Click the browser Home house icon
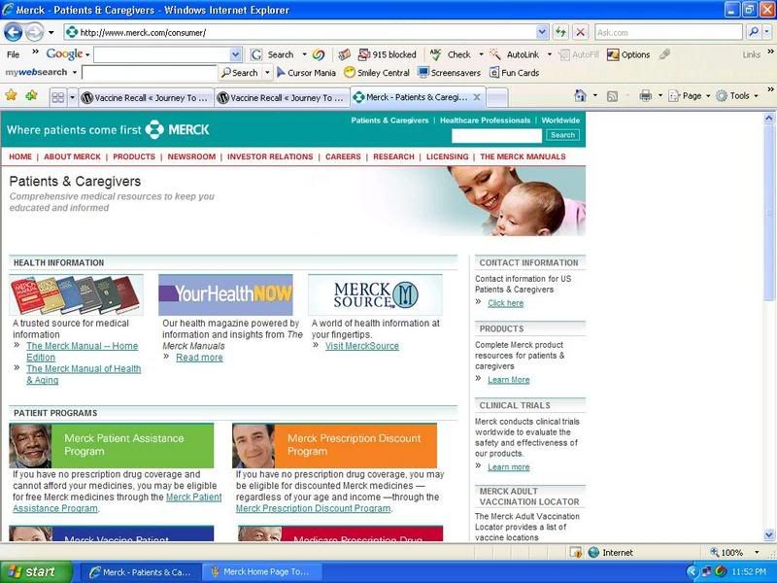This screenshot has width=777, height=583. pyautogui.click(x=580, y=95)
